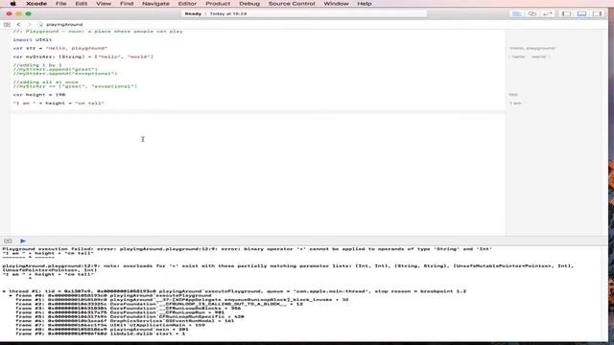This screenshot has height=345, width=614.
Task: Show the Version editor
Action: point(548,13)
